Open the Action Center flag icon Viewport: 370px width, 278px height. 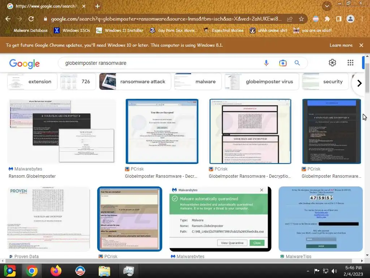coord(317,271)
